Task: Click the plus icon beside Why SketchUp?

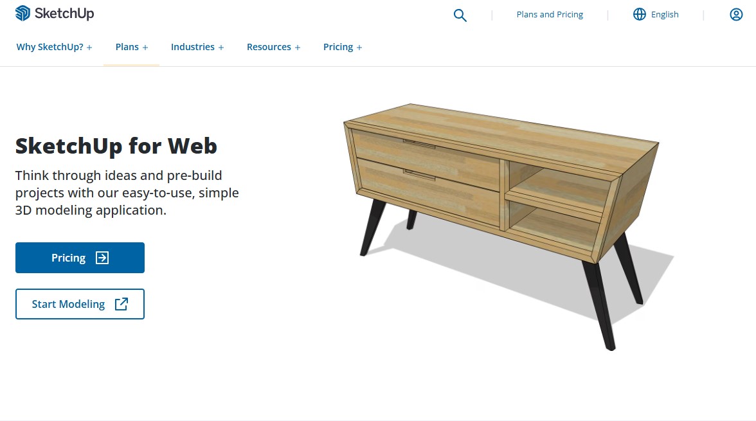Action: (x=89, y=48)
